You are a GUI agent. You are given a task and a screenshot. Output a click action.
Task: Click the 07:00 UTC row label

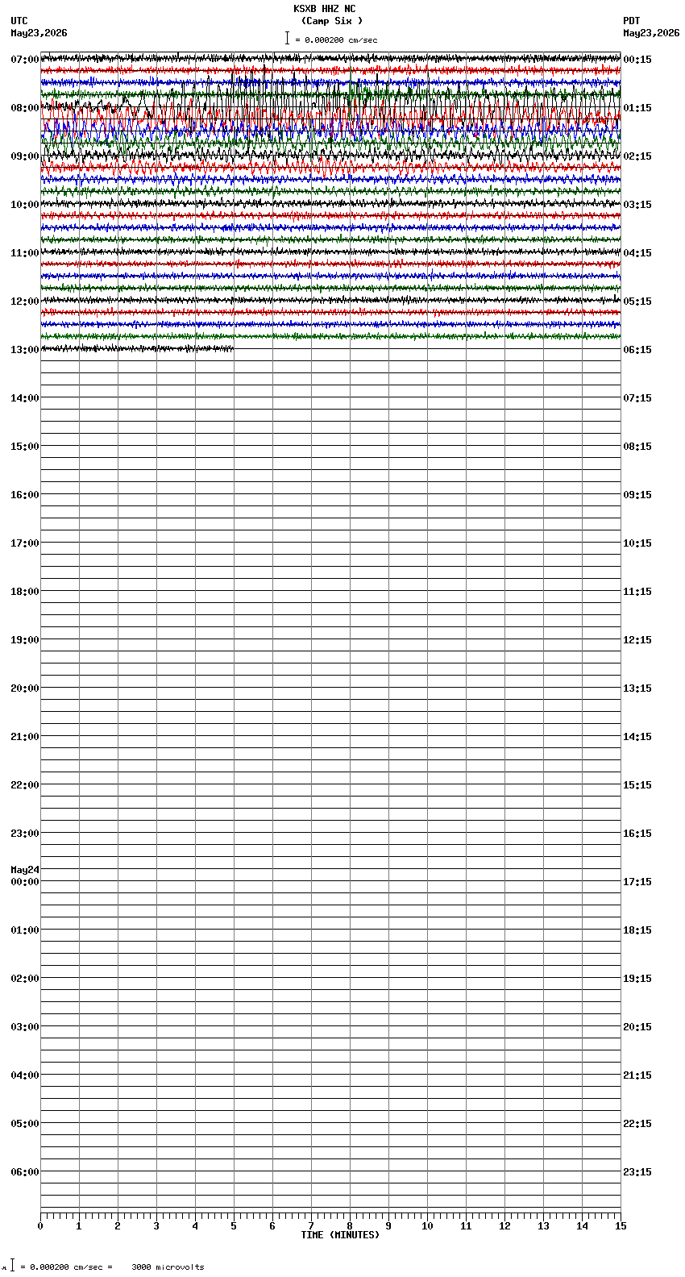point(25,60)
